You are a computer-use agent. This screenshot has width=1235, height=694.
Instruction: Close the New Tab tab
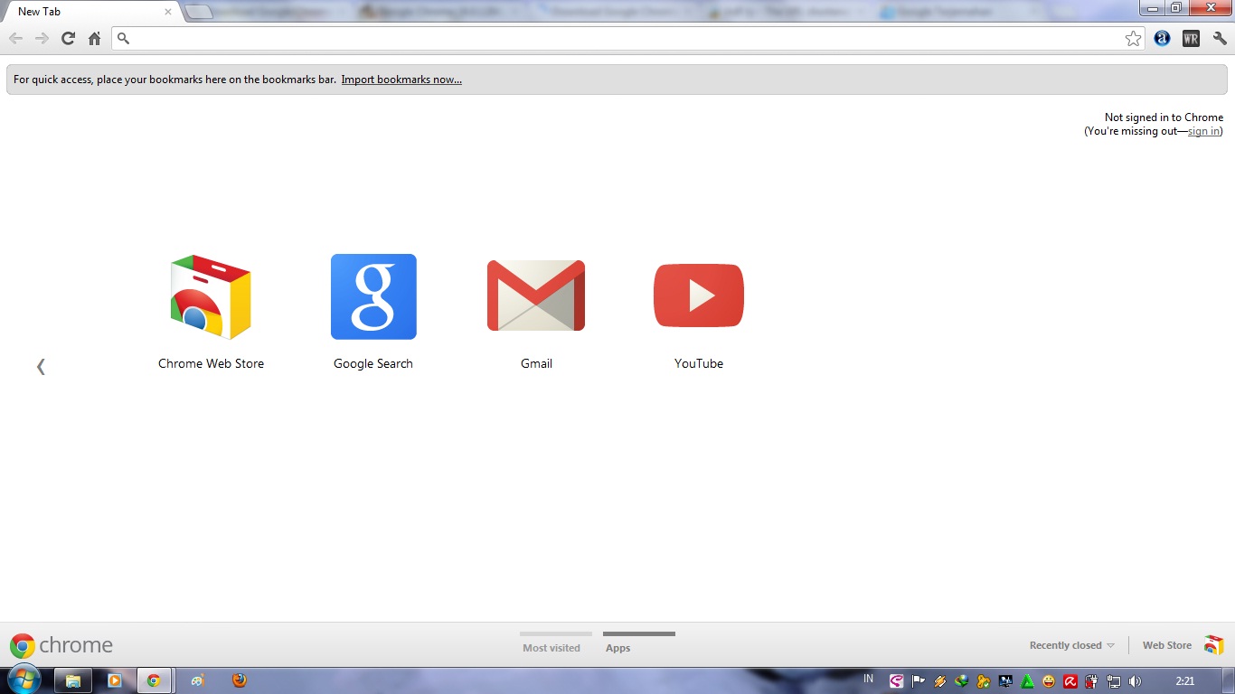pyautogui.click(x=168, y=12)
